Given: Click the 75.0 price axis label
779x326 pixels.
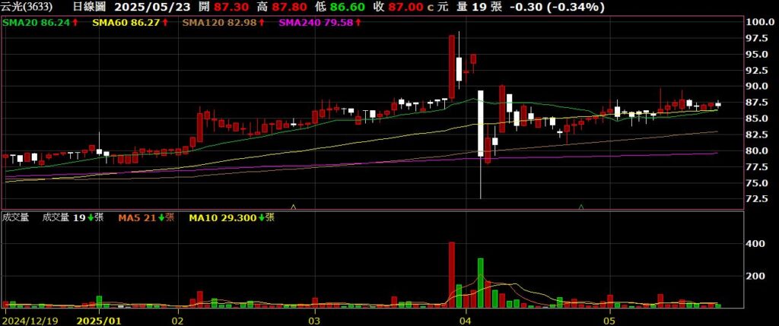Looking at the screenshot, I should 757,183.
